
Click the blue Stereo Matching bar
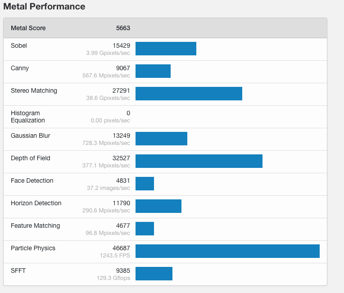click(189, 94)
